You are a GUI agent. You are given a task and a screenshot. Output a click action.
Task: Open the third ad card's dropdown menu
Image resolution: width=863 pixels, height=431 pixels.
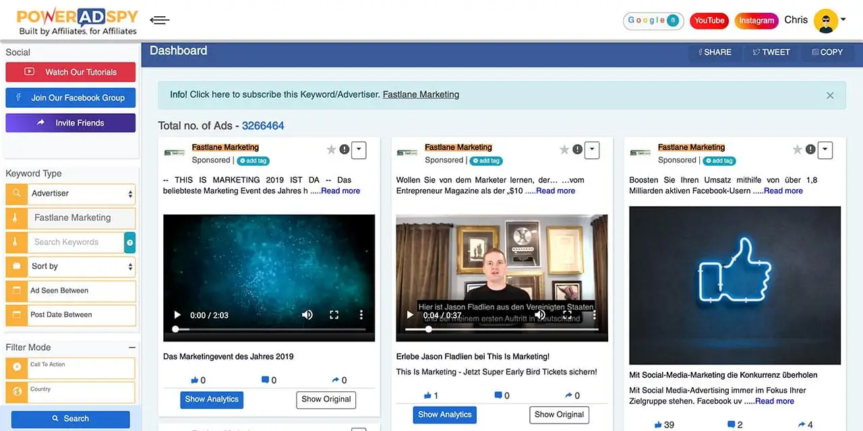[825, 150]
